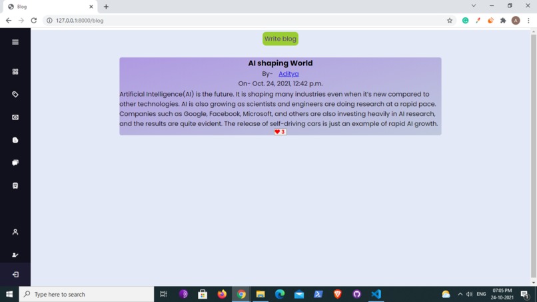This screenshot has height=302, width=537.
Task: Launch Brave browser from taskbar
Action: point(337,294)
